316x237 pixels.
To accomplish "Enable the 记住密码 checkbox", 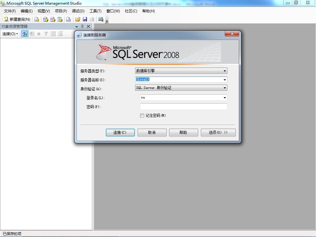I will (142, 115).
